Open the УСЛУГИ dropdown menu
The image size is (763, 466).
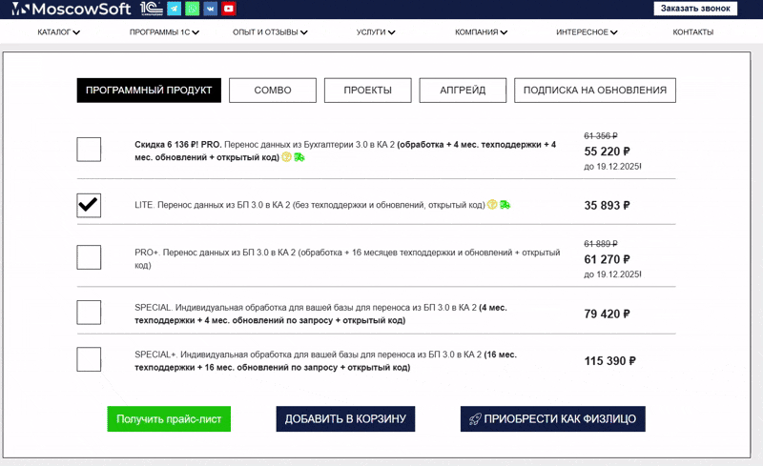(x=376, y=32)
